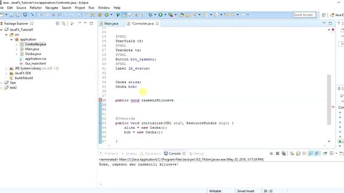Open the Run button dropdown arrow
344x193 pixels.
[x=165, y=15]
